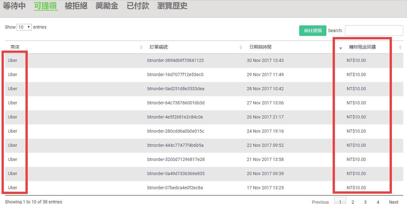Click the green 前往提領 button
This screenshot has height=204, width=407.
pyautogui.click(x=312, y=31)
